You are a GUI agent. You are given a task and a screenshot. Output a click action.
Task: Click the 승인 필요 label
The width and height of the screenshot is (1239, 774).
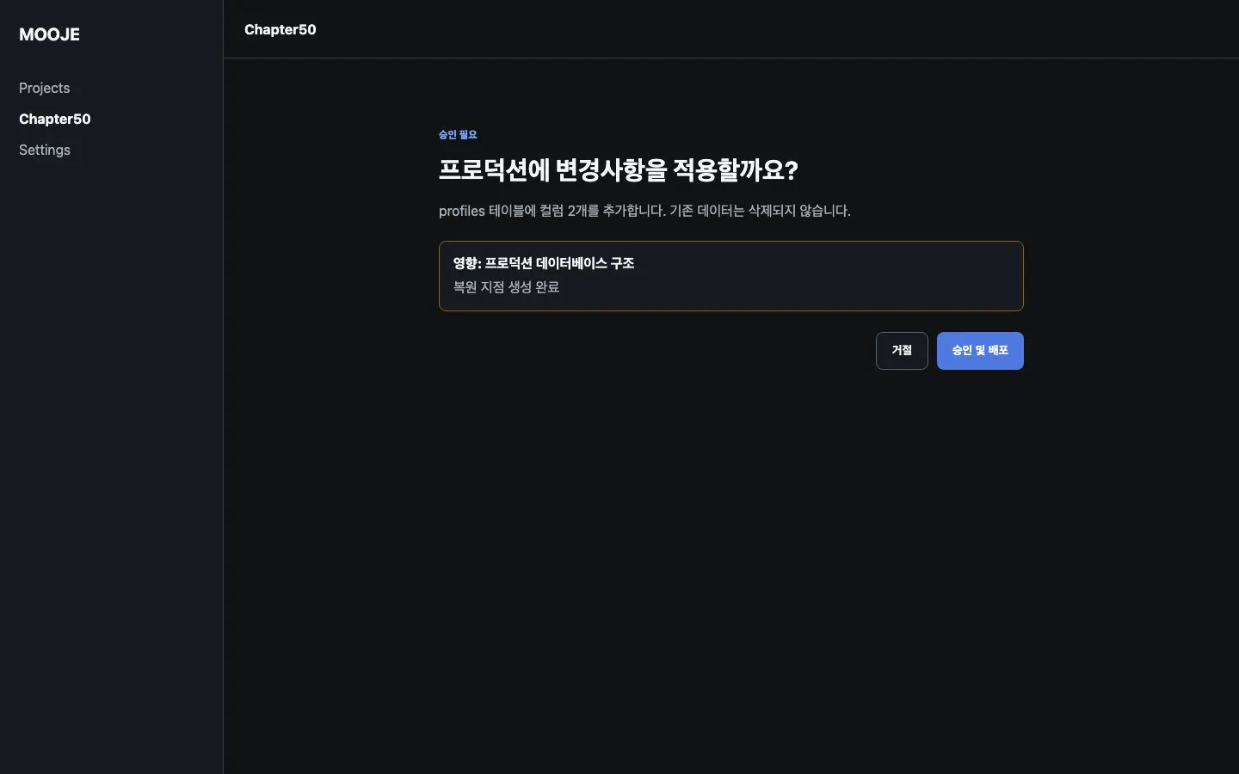tap(458, 135)
